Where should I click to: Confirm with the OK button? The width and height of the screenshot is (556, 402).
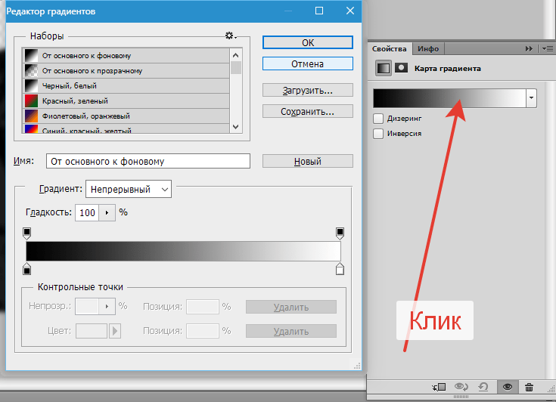[308, 42]
